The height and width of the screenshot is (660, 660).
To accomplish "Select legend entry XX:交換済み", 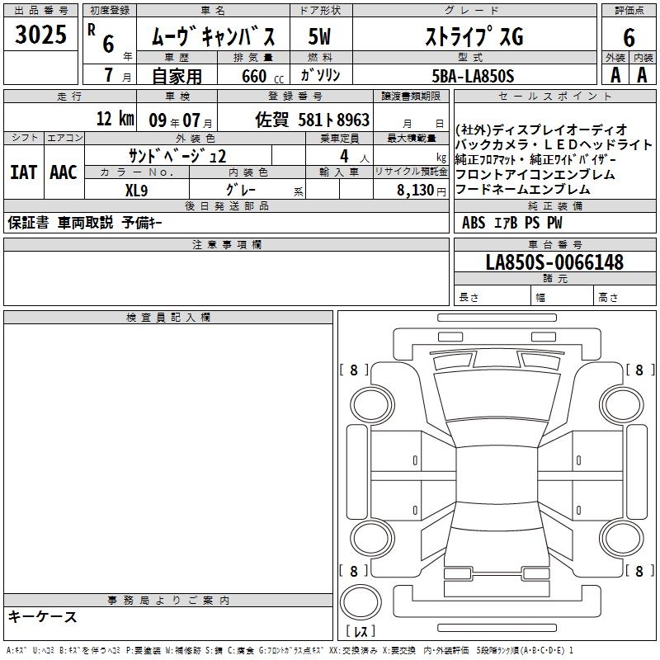I will click(x=353, y=651).
